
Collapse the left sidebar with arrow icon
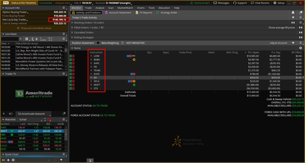[3, 160]
